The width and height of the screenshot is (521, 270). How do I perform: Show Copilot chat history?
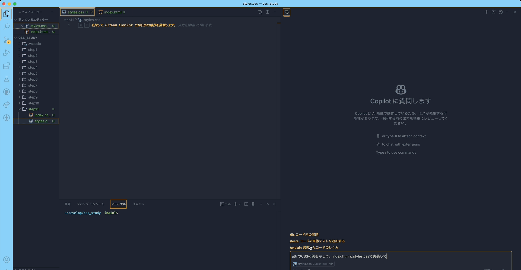501,12
